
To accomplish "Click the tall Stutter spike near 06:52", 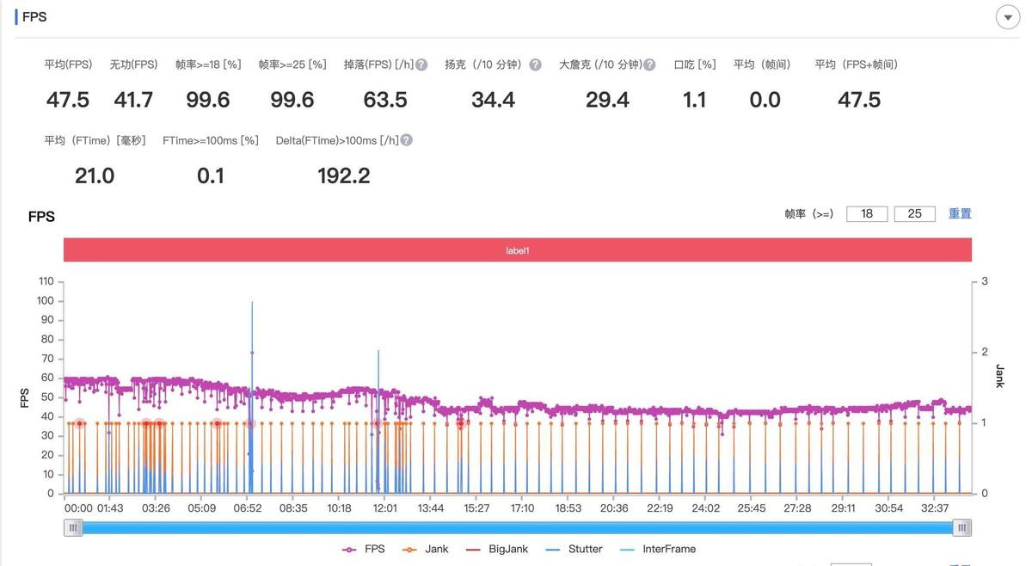I will (x=252, y=344).
